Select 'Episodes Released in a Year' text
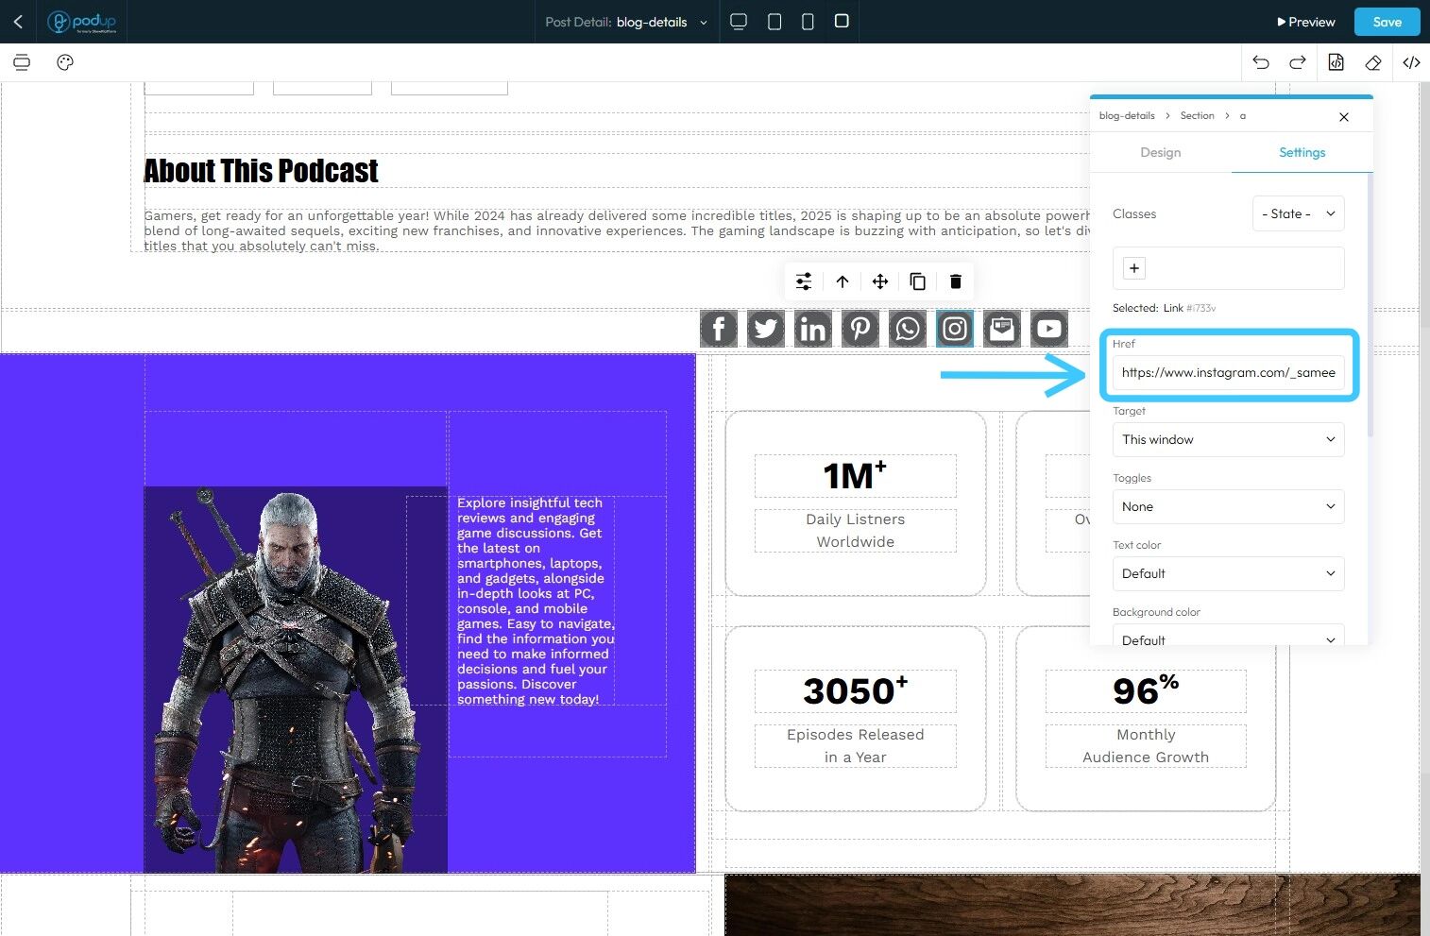Viewport: 1430px width, 936px height. tap(855, 746)
